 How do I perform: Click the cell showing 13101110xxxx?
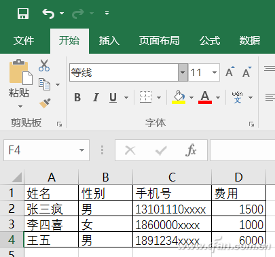coord(172,208)
